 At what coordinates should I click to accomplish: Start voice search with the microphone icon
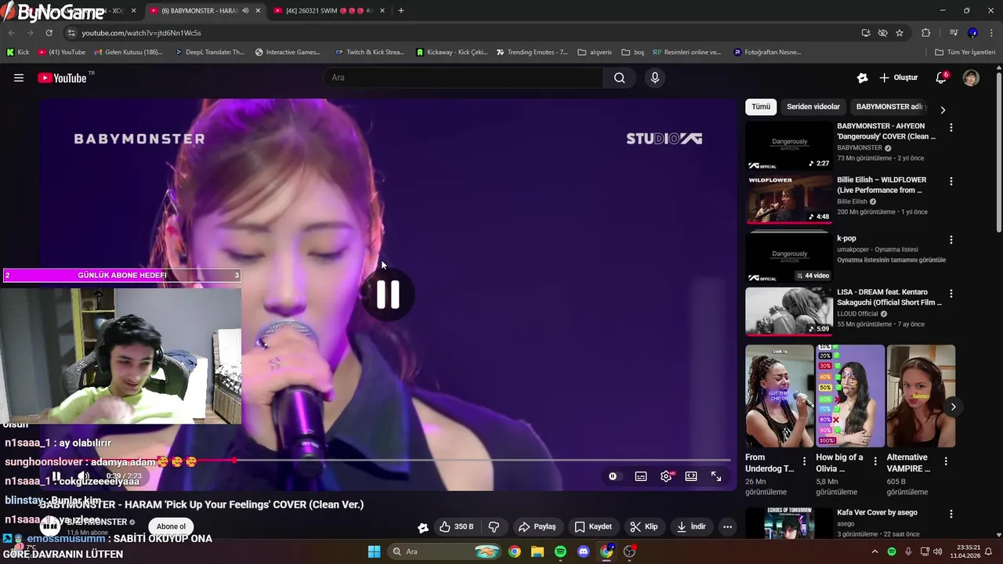pos(655,78)
